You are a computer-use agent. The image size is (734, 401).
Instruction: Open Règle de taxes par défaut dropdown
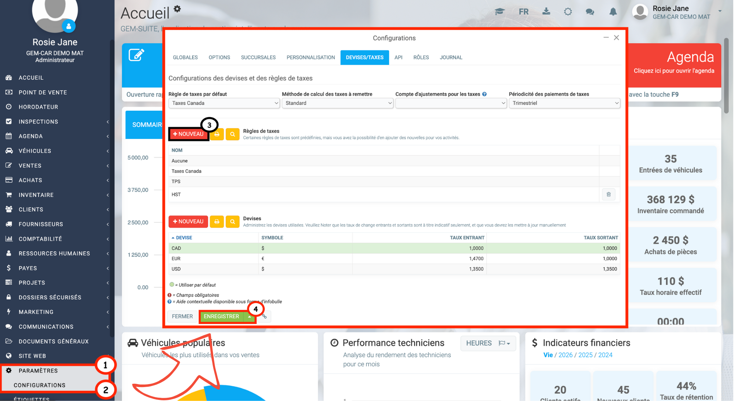click(x=224, y=103)
